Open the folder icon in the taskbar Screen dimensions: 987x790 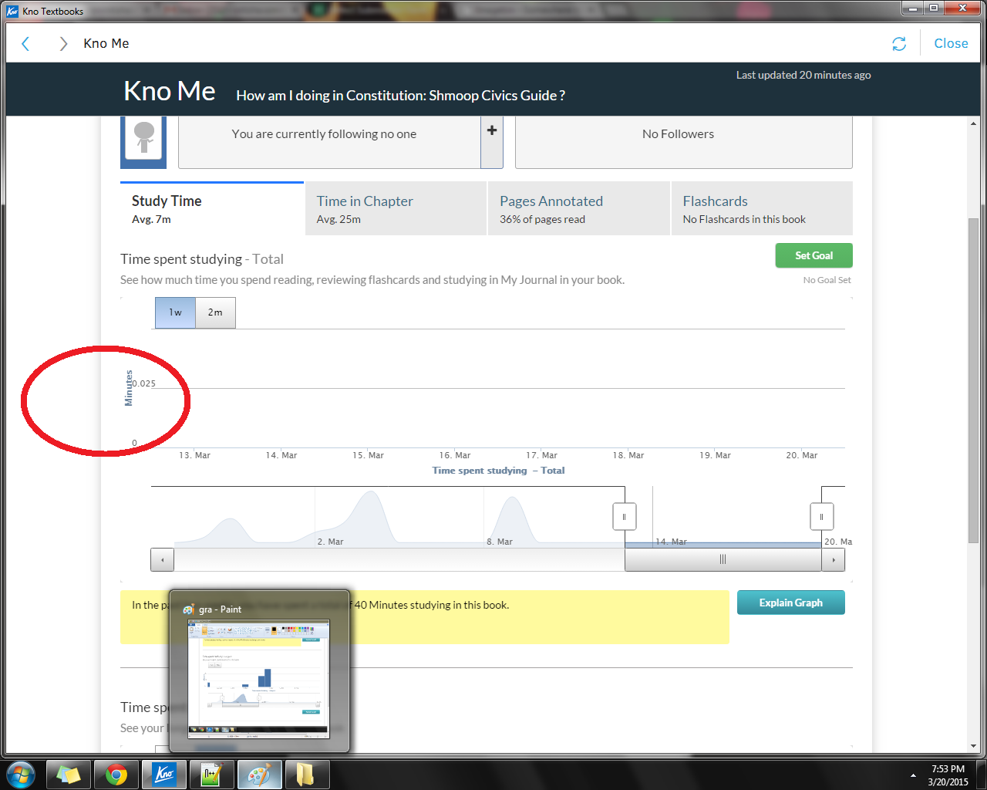(306, 775)
